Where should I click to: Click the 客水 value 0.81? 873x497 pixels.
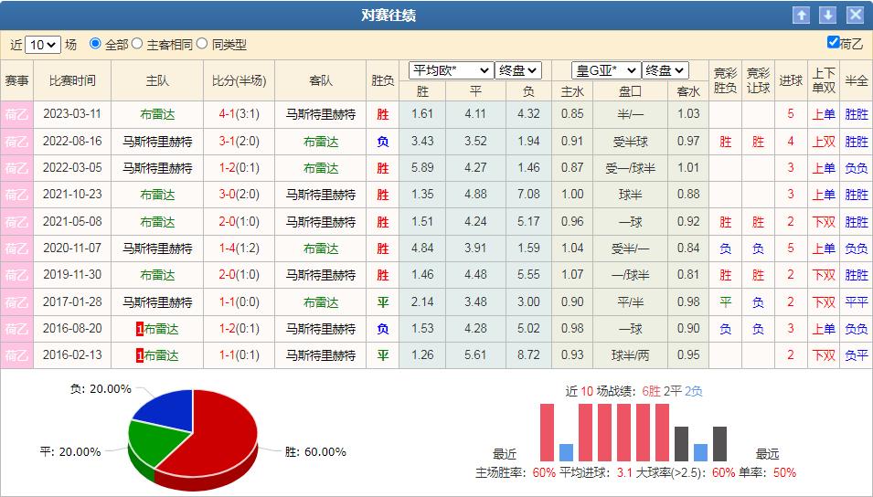[x=688, y=275]
